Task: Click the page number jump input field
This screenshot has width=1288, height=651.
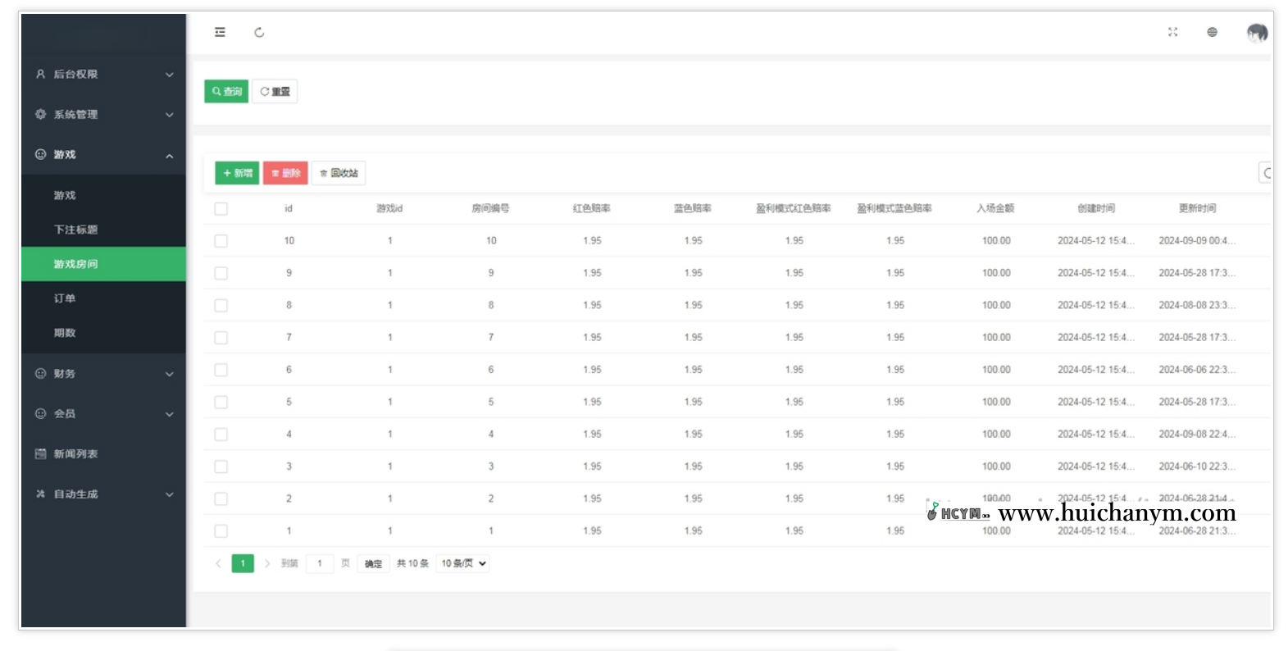Action: point(320,563)
